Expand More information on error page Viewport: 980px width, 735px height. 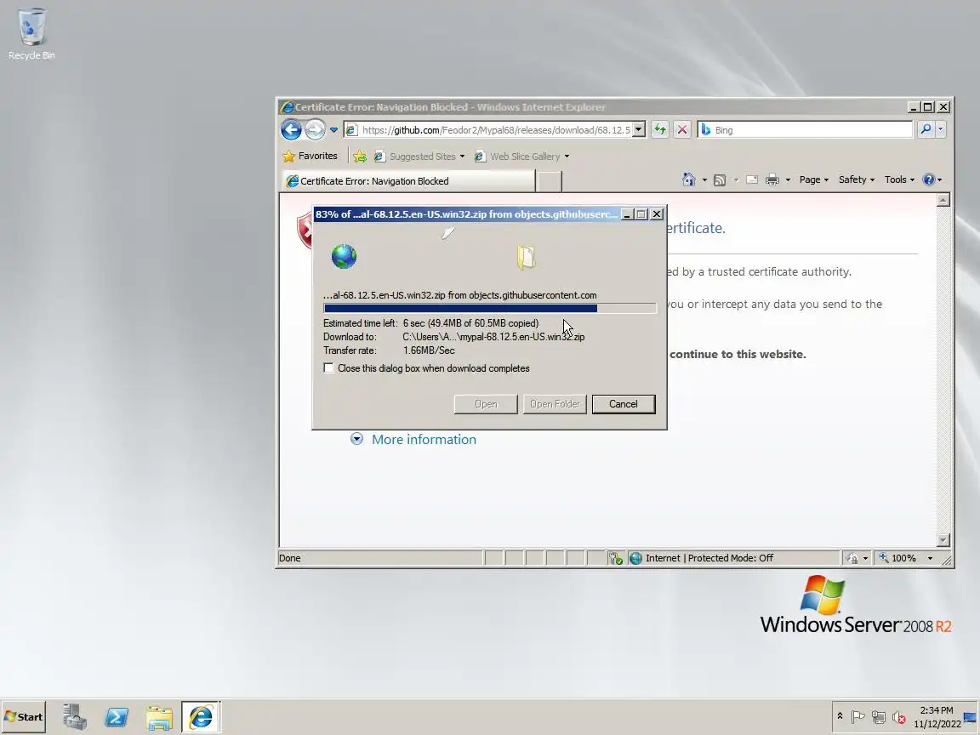pyautogui.click(x=357, y=439)
